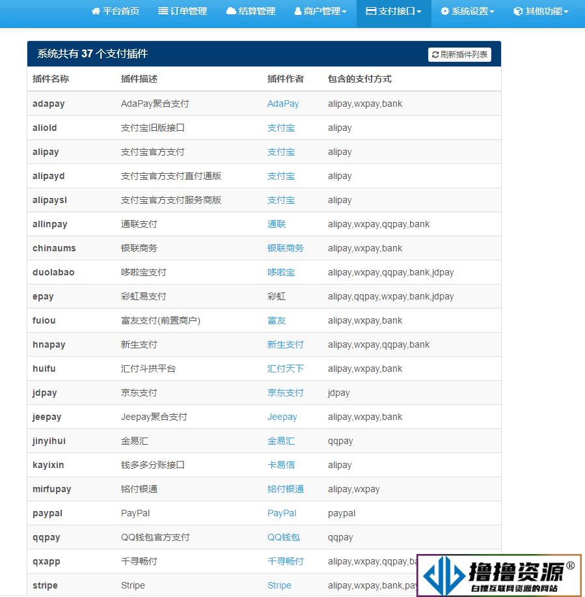
Task: Select the adapay plugin name
Action: [x=49, y=104]
